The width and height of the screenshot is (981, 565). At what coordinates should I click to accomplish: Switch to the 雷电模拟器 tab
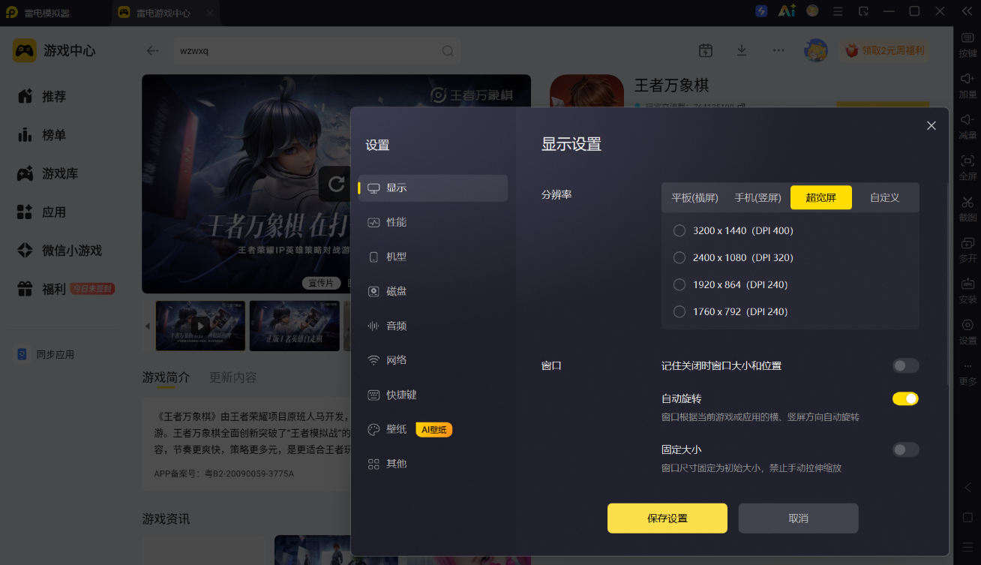[x=47, y=13]
